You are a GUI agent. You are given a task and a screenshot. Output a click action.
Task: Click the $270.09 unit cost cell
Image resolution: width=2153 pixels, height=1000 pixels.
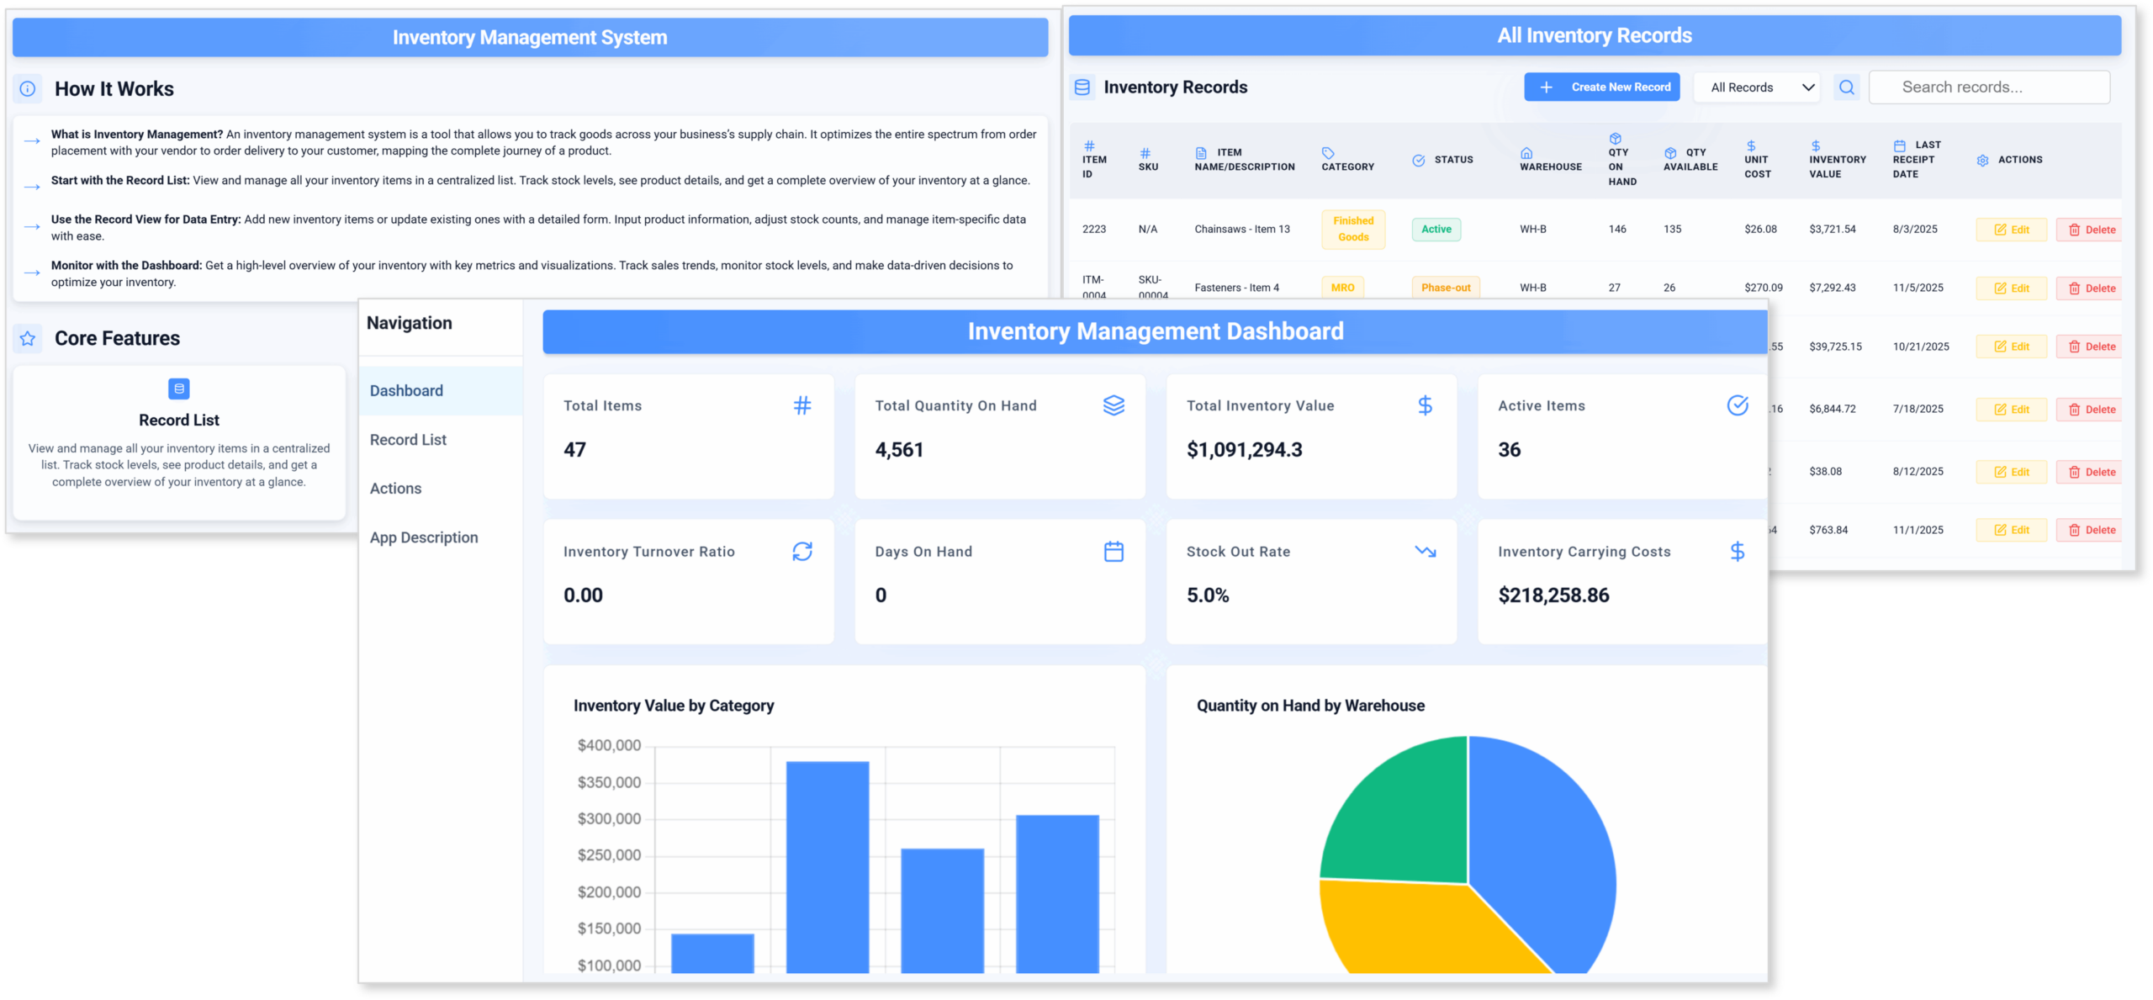(x=1763, y=288)
